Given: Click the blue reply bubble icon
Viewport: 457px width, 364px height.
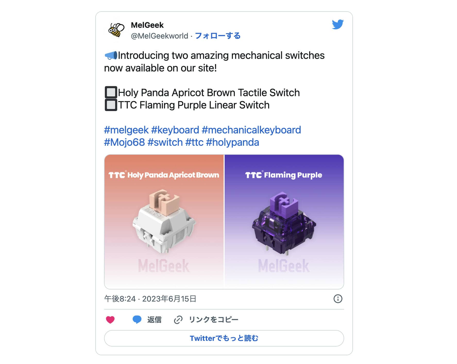Looking at the screenshot, I should 137,320.
